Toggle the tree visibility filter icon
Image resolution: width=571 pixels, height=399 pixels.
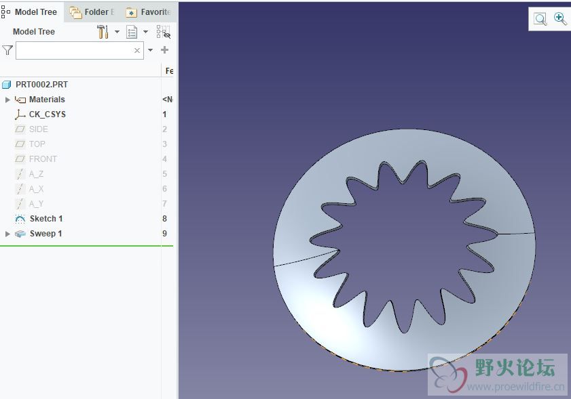(x=164, y=32)
